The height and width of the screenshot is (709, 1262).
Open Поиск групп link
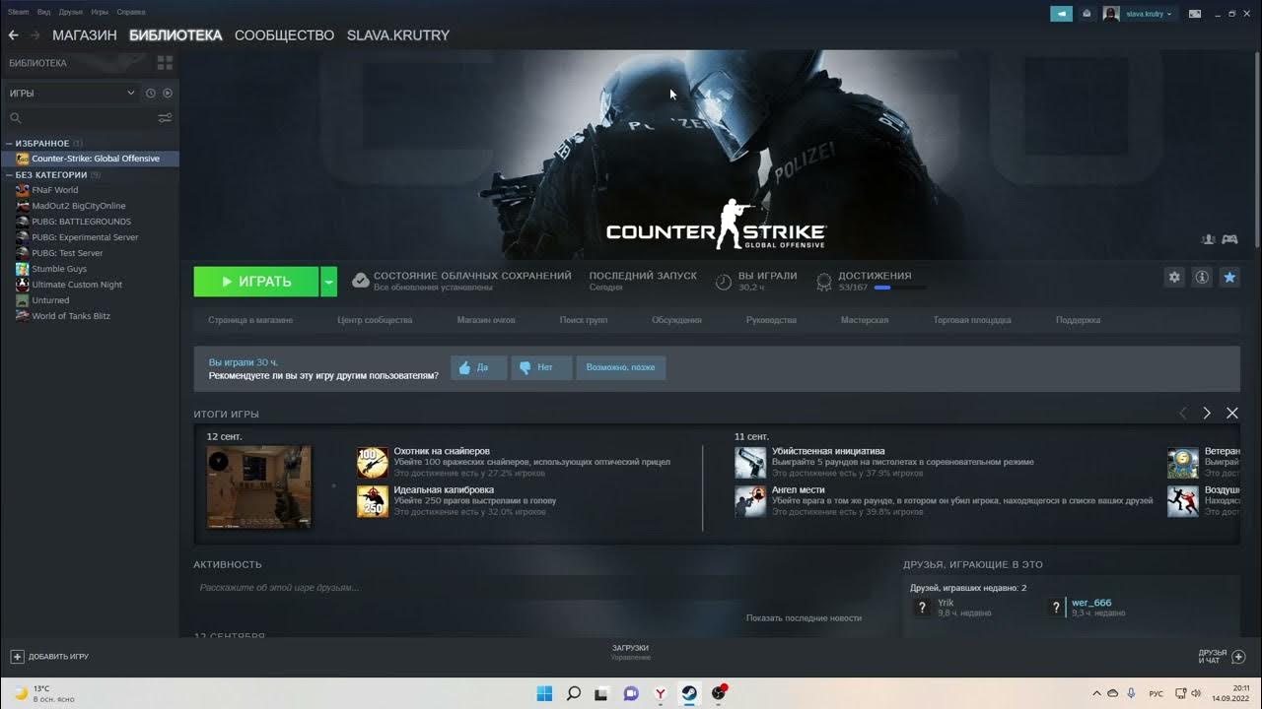(x=584, y=320)
